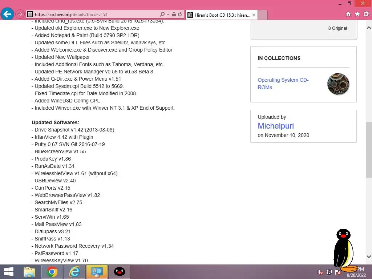This screenshot has height=279, width=372.
Task: Click 'Updated Sysdm.cpl Build 5512 to 5669' line
Action: (78, 86)
